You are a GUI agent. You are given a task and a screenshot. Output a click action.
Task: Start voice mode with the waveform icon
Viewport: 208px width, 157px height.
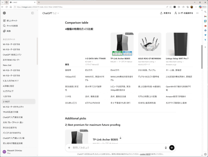tap(172, 148)
